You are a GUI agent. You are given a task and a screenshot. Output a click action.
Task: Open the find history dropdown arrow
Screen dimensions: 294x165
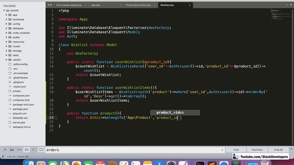pyautogui.click(x=222, y=150)
